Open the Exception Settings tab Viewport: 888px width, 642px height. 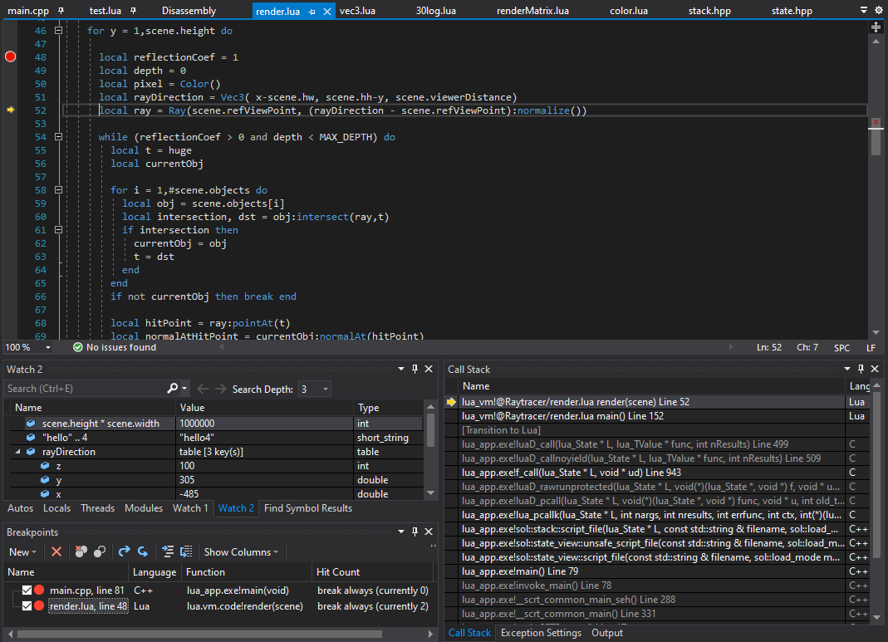541,633
